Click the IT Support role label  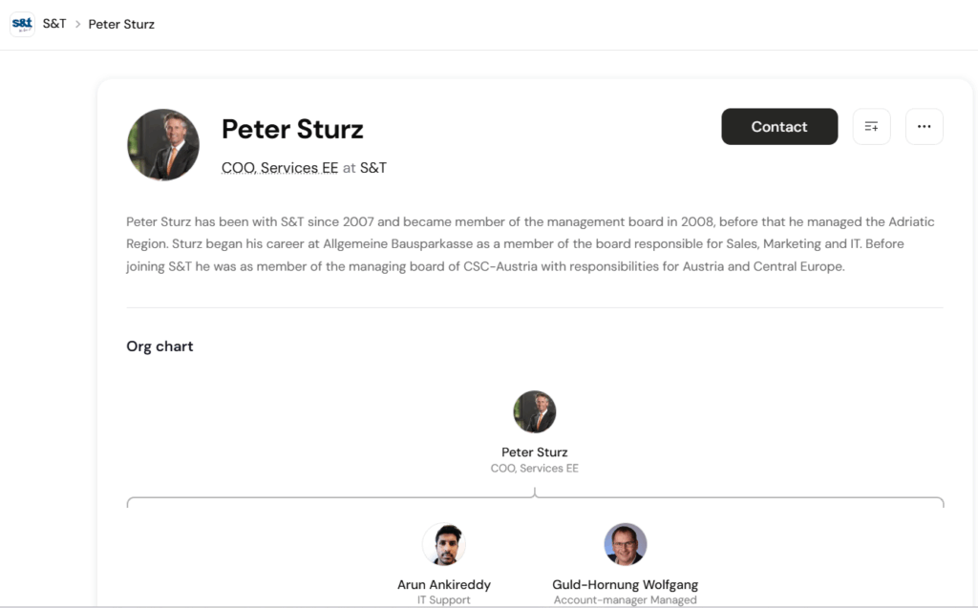(444, 600)
